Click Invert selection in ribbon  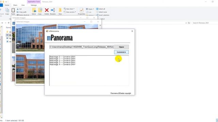(103, 15)
